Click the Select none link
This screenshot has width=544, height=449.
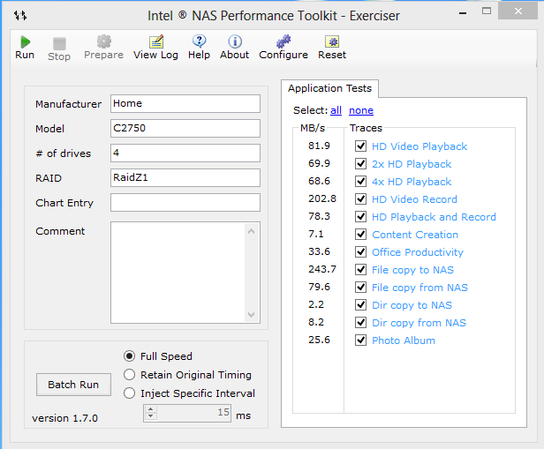361,110
